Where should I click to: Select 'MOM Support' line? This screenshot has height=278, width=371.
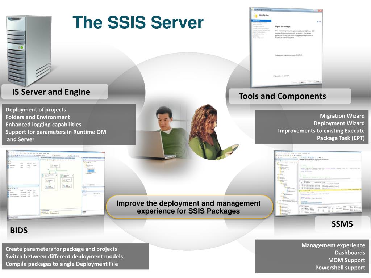[347, 260]
